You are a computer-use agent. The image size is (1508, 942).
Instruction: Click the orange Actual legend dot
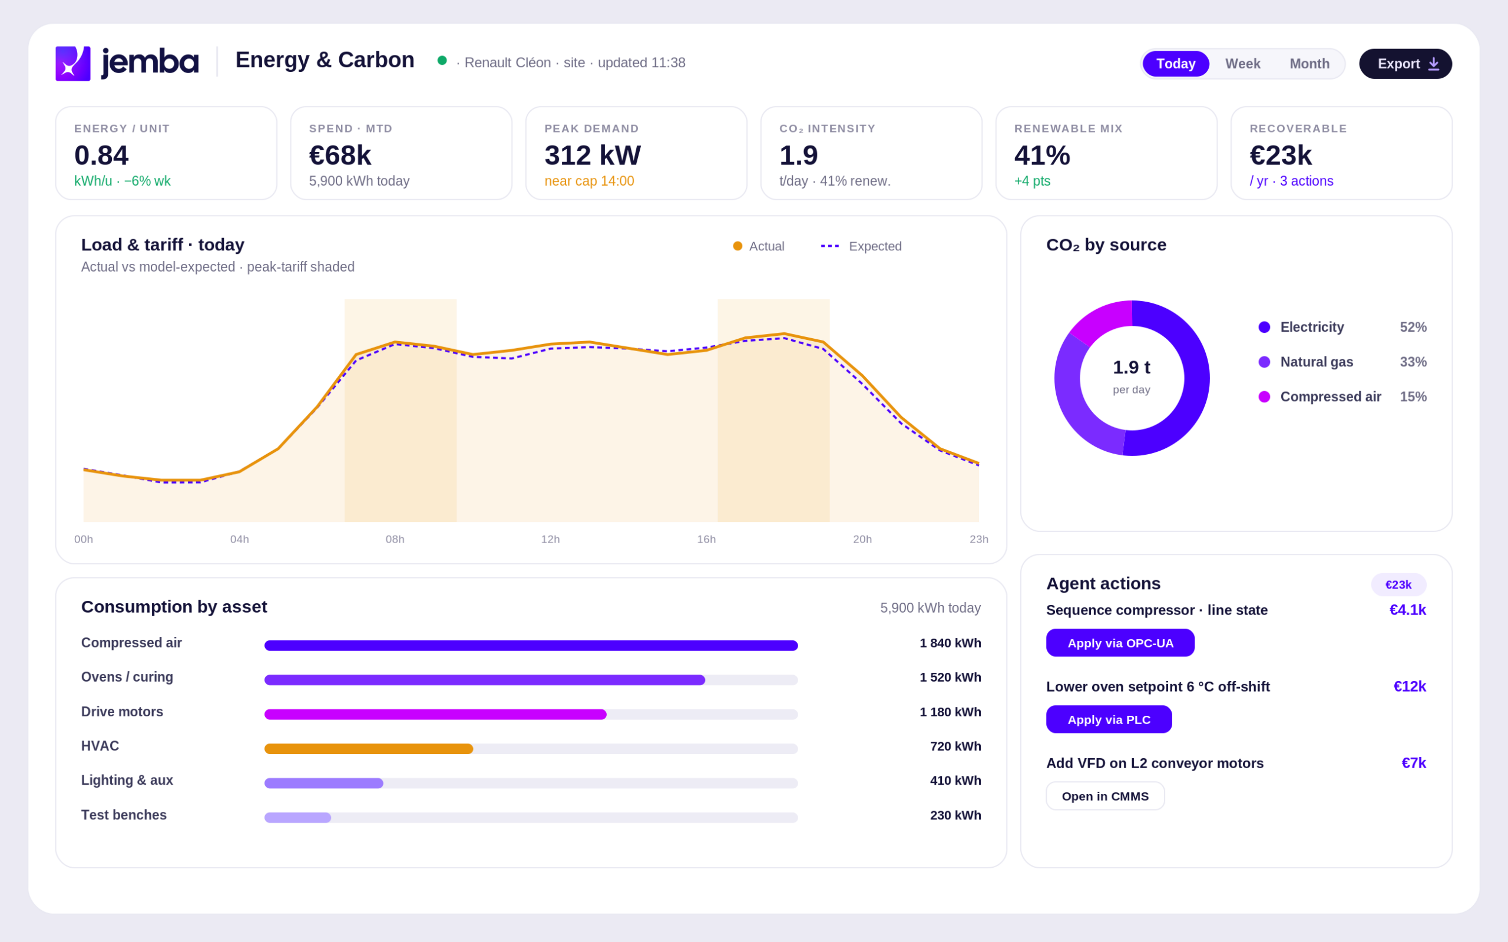click(738, 246)
